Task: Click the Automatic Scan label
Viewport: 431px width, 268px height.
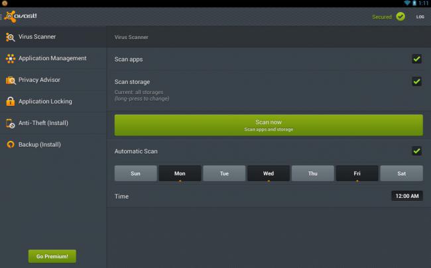Action: (136, 152)
